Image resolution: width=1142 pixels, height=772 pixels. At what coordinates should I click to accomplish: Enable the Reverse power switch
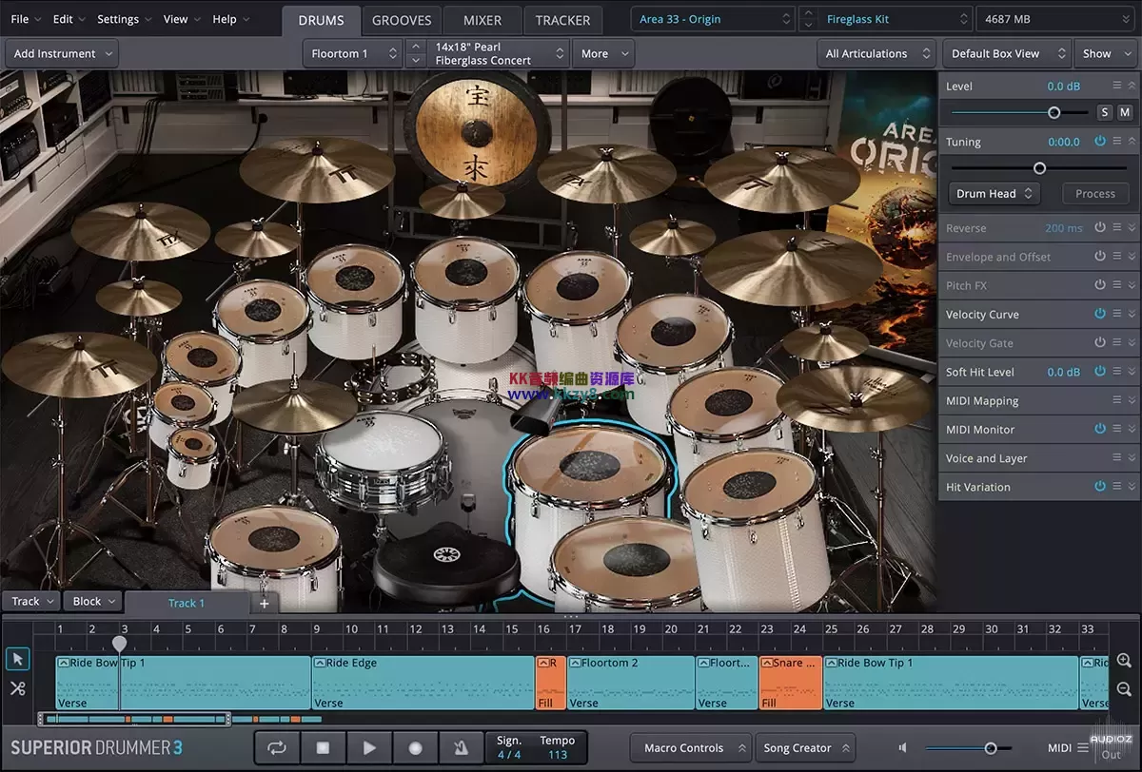pos(1100,228)
